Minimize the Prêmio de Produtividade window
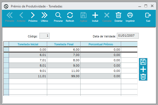 coord(140,6)
